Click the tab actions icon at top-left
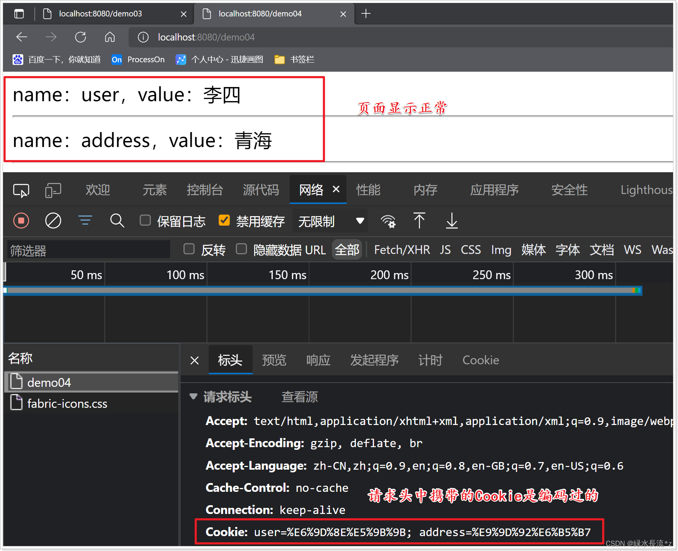Image resolution: width=678 pixels, height=551 pixels. (19, 14)
